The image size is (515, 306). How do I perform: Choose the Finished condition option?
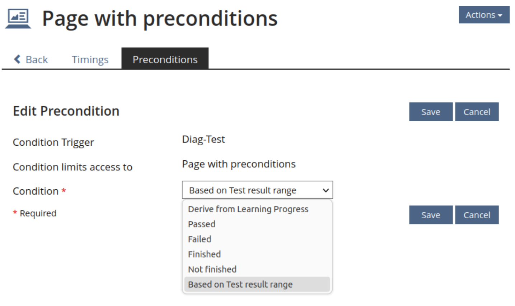click(x=204, y=254)
